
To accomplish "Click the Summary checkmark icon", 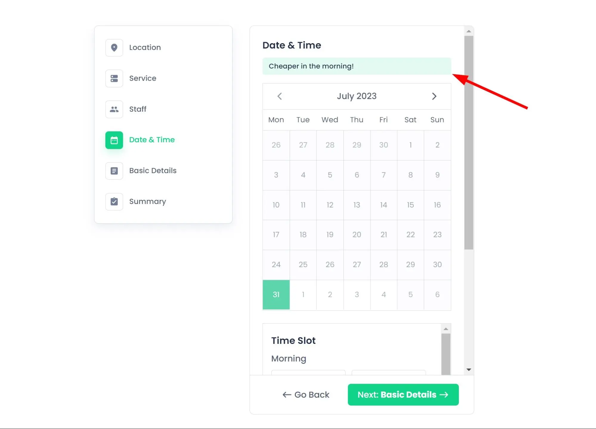I will pyautogui.click(x=114, y=202).
